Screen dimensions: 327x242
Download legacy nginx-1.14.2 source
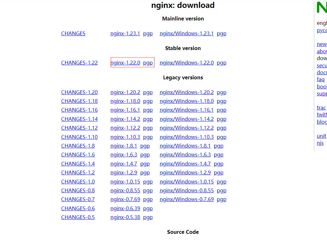(x=125, y=119)
